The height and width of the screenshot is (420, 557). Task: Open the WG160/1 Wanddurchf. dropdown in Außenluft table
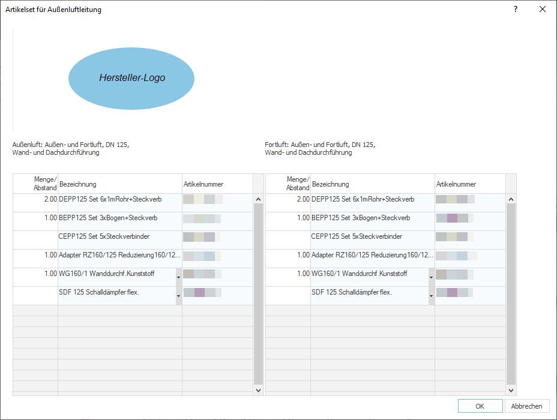click(x=179, y=277)
